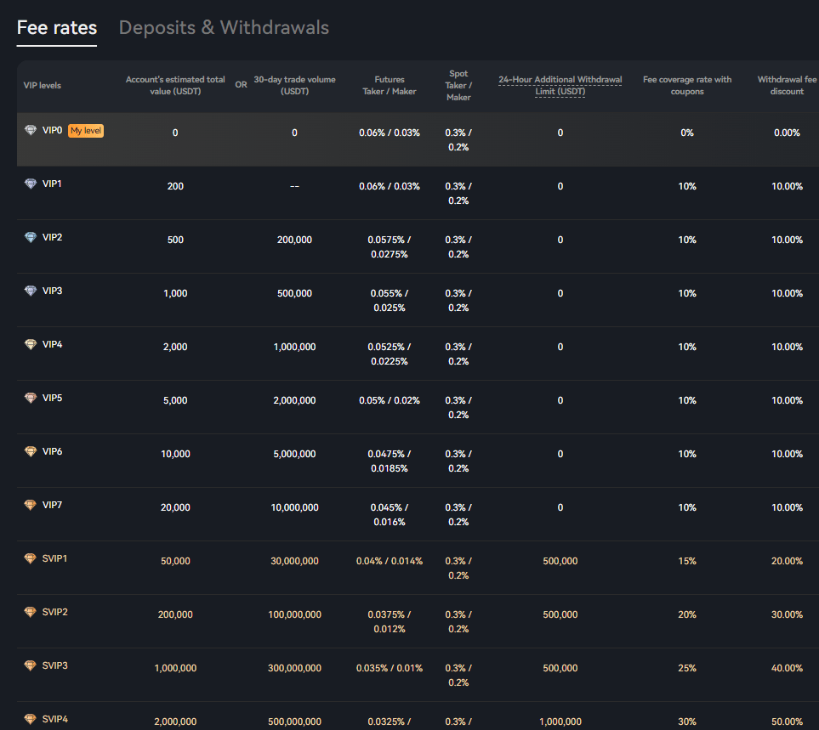Click the VIP4 gold diamond icon

[x=31, y=345]
